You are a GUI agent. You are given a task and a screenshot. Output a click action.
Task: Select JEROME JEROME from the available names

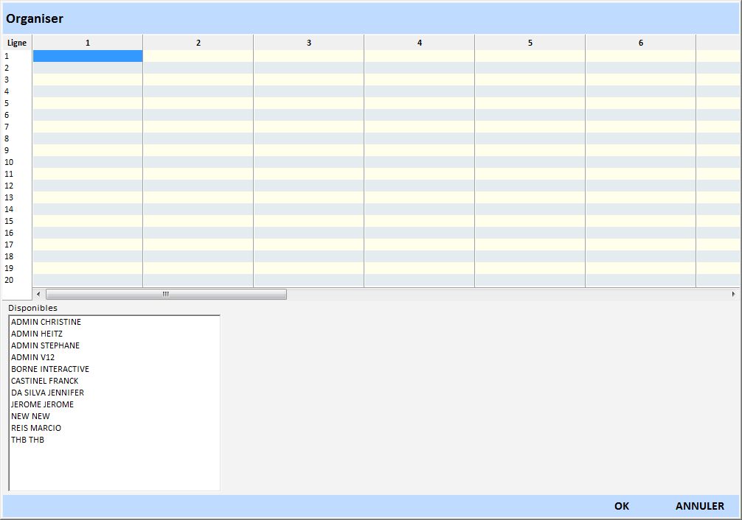42,404
